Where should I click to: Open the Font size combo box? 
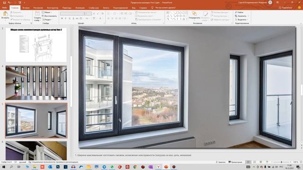pyautogui.click(x=88, y=14)
